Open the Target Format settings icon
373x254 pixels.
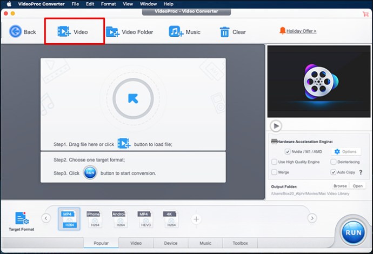coord(21,218)
